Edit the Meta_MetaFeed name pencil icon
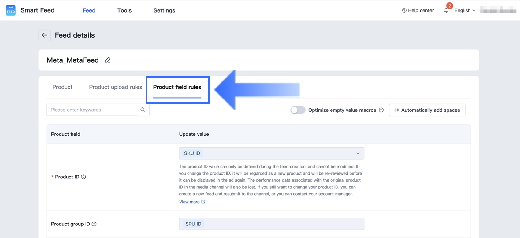The width and height of the screenshot is (520, 238). (108, 60)
